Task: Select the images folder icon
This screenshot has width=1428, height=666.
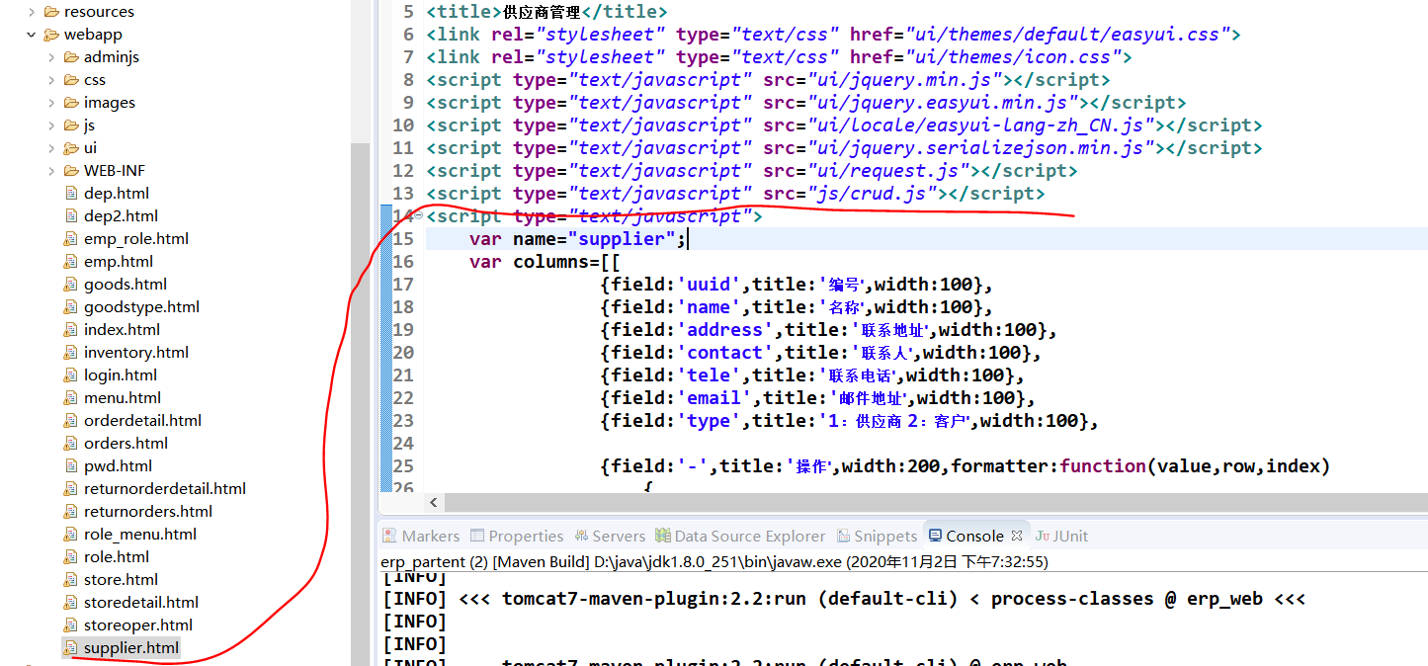Action: point(71,103)
